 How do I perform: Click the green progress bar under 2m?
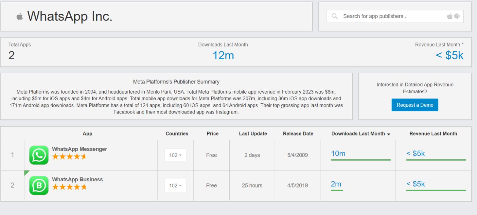pos(337,190)
